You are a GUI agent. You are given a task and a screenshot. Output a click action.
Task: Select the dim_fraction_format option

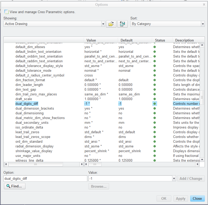click(30, 80)
